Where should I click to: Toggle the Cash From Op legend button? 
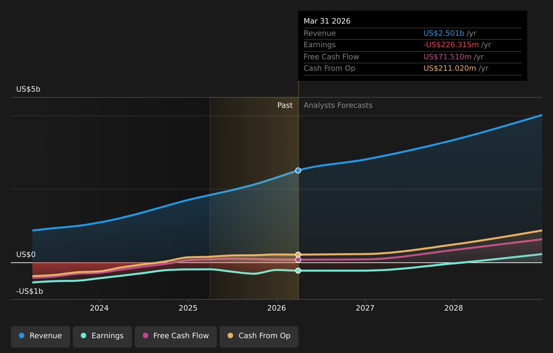pos(259,336)
